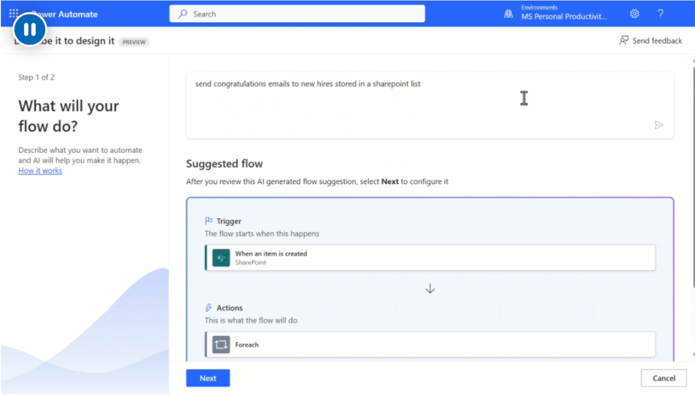
Task: Open the 'How it works' link
Action: [x=39, y=170]
